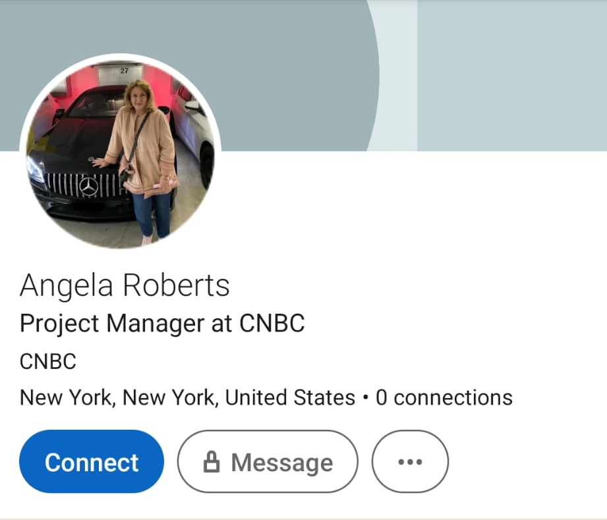Open Angela Roberts' circular profile photo

(120, 152)
